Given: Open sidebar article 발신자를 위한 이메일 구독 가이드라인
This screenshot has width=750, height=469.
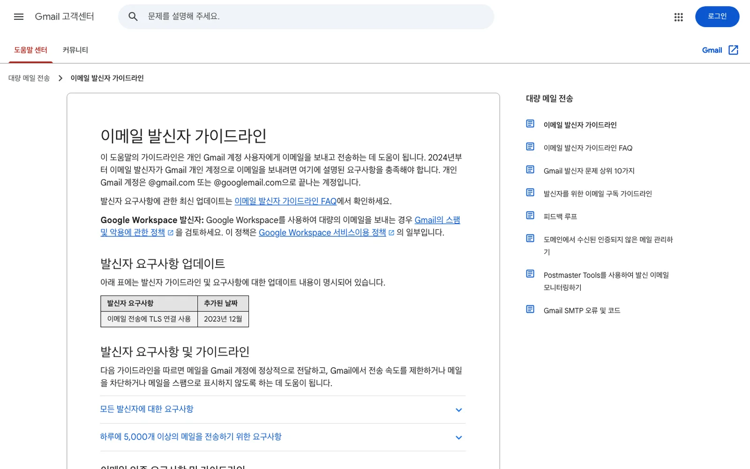Looking at the screenshot, I should [x=598, y=194].
